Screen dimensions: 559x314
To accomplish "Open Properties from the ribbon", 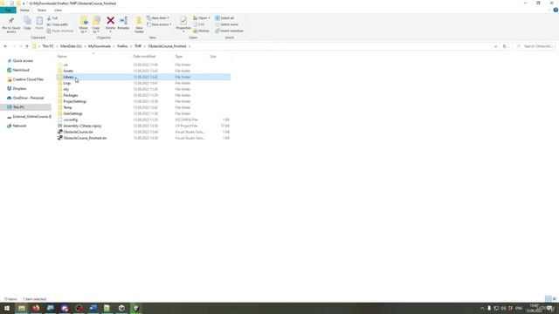I will [183, 24].
